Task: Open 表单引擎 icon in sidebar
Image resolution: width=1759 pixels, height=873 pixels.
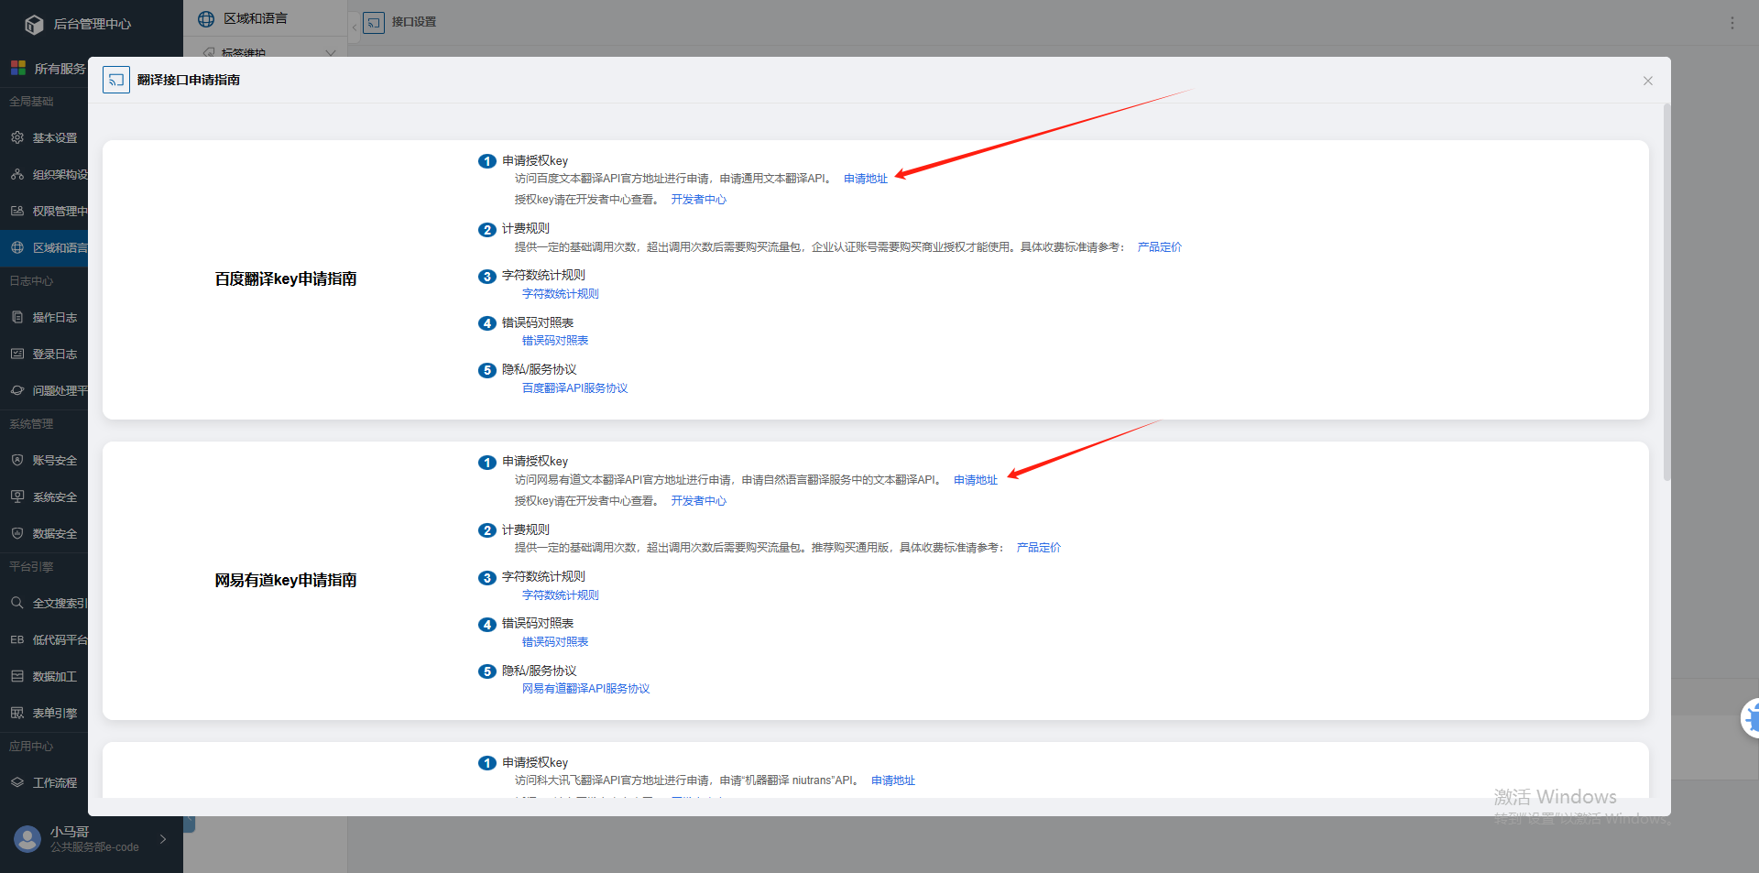Action: click(x=17, y=713)
